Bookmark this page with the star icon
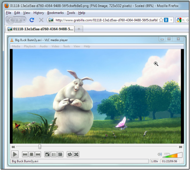The height and width of the screenshot is (170, 190). (161, 20)
